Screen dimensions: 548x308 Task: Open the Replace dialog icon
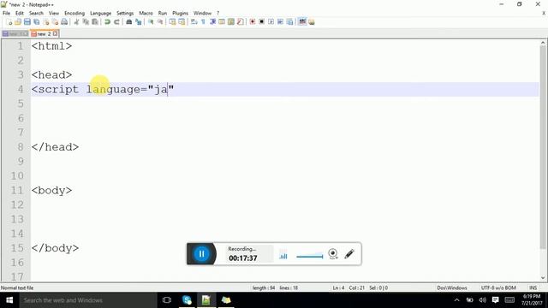pyautogui.click(x=139, y=21)
